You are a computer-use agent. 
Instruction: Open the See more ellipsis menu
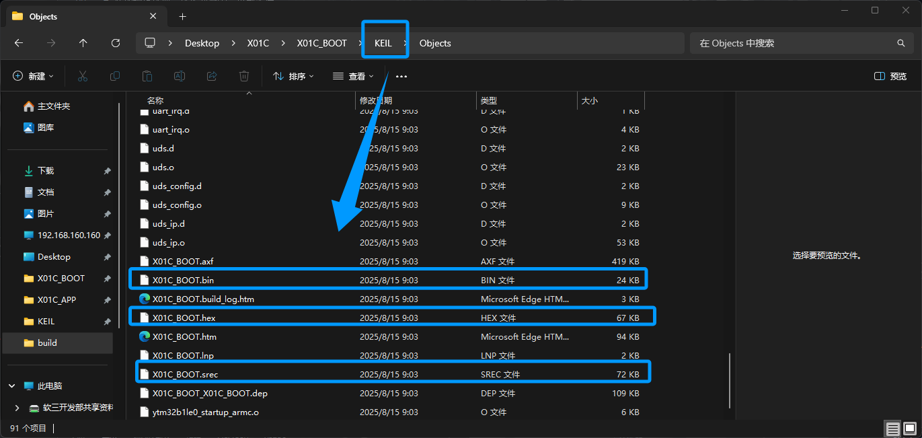coord(401,77)
